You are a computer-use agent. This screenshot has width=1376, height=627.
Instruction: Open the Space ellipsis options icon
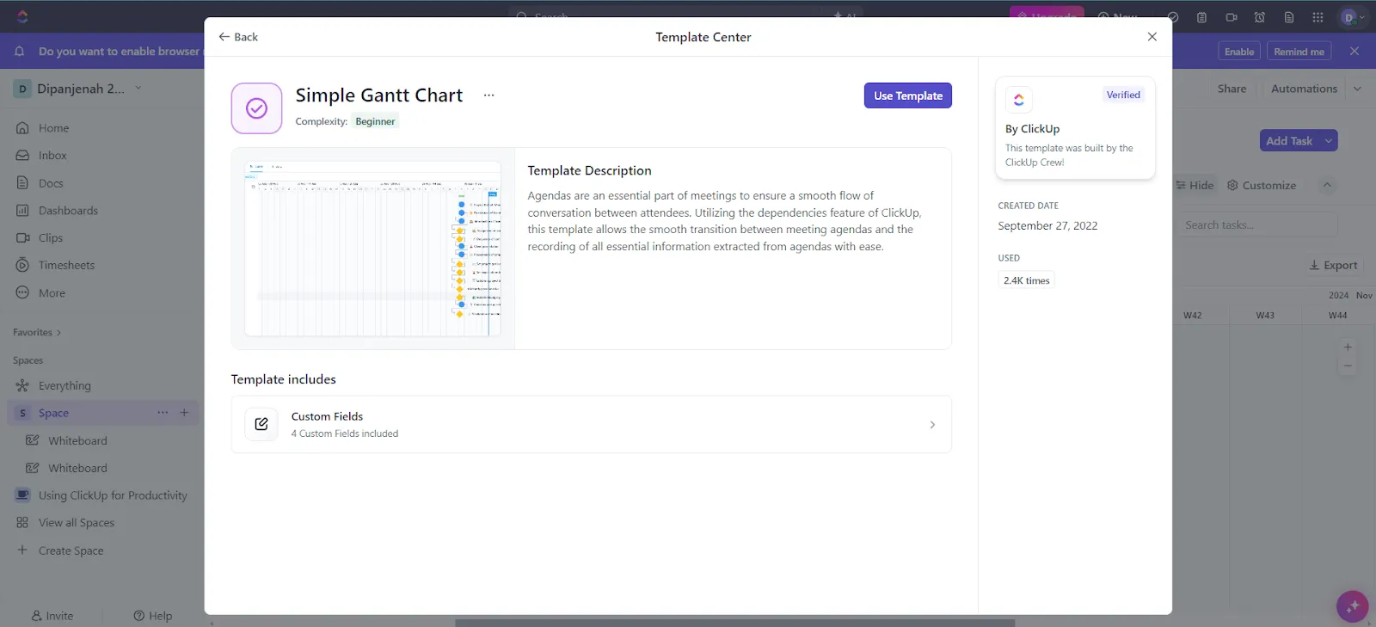click(x=163, y=413)
